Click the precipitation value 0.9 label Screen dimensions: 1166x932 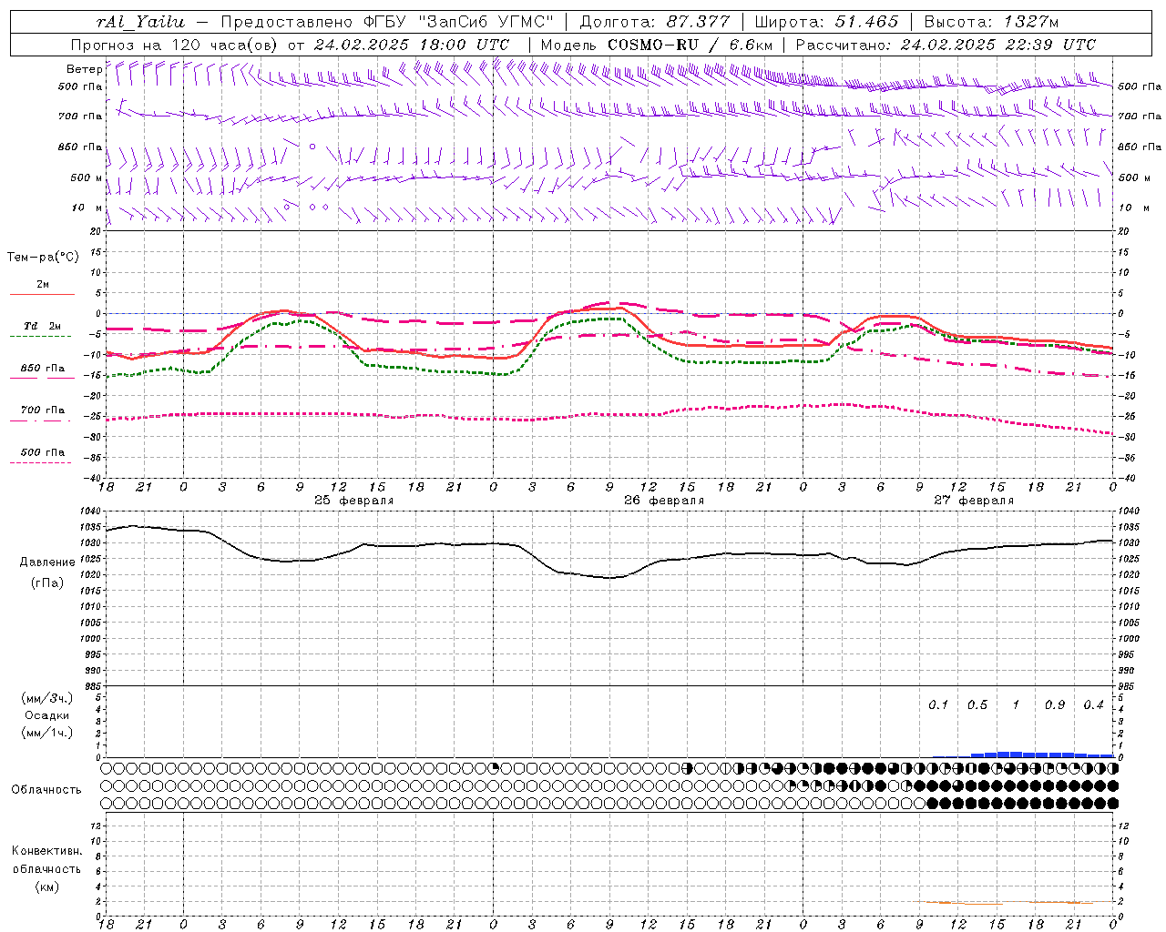coord(1055,704)
